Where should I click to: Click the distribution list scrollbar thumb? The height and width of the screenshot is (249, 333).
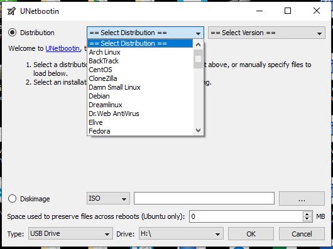pyautogui.click(x=198, y=59)
